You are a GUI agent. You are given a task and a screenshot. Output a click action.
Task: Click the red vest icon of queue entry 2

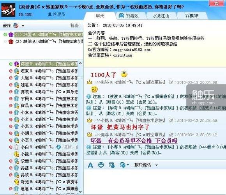pyautogui.click(x=11, y=42)
